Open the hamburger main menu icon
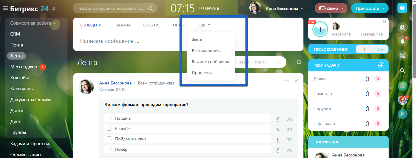This screenshot has width=417, height=158. 5,9
